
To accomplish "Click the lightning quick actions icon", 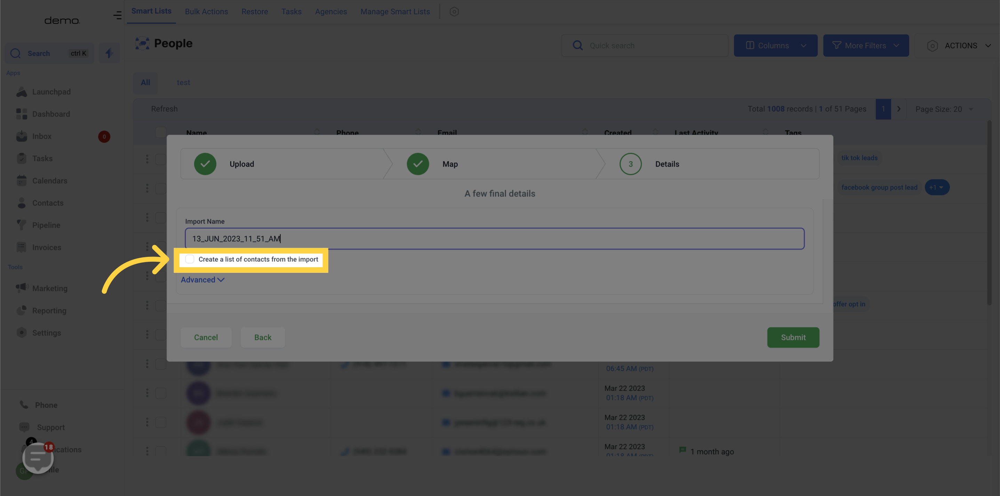I will point(109,53).
